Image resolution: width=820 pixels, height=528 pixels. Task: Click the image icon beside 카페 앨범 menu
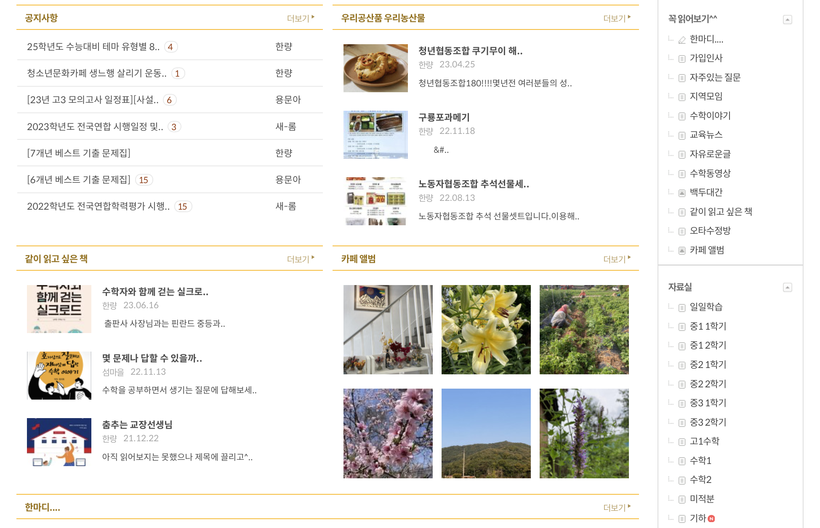pyautogui.click(x=682, y=251)
